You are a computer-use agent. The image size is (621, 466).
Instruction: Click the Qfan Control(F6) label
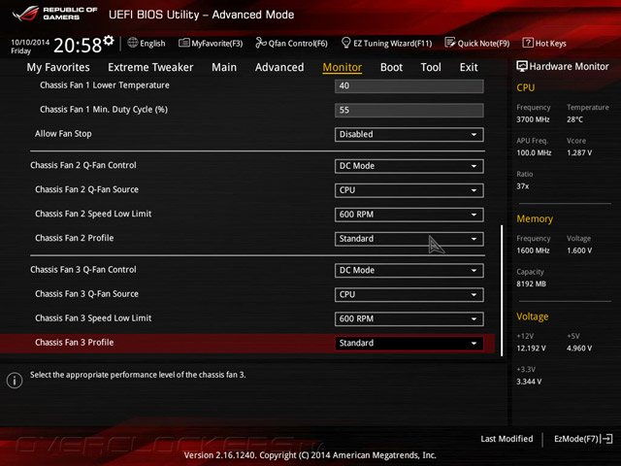coord(298,43)
